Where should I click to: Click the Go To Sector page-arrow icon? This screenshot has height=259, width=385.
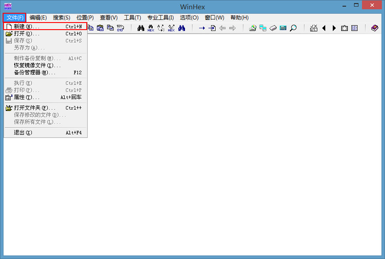click(x=212, y=28)
